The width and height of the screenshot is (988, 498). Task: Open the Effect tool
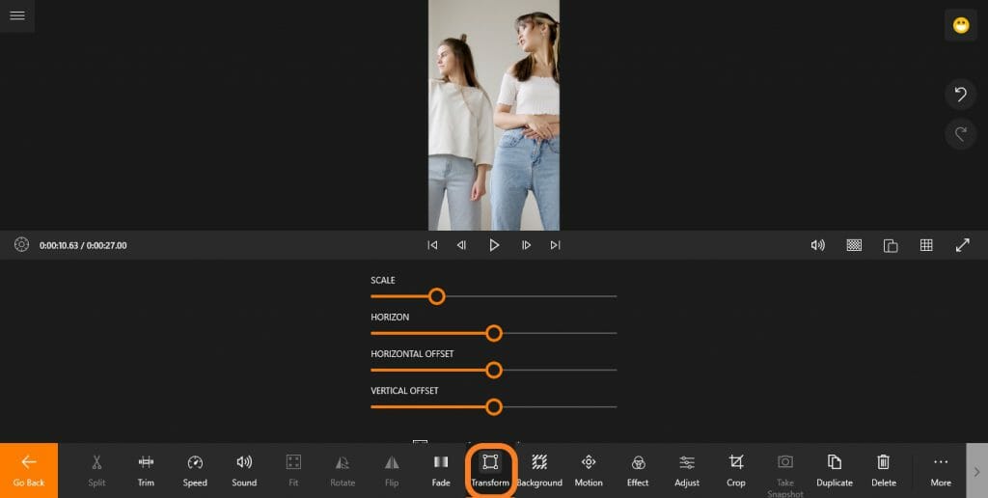638,471
